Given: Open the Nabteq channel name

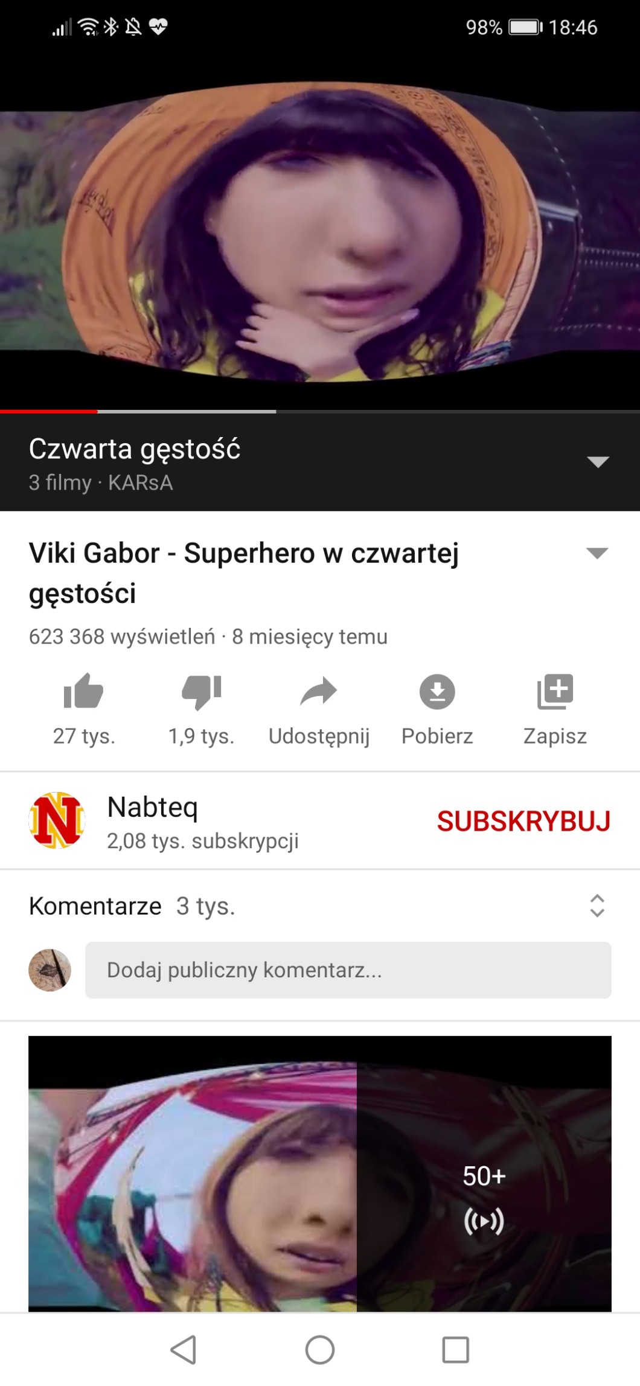Looking at the screenshot, I should click(152, 806).
